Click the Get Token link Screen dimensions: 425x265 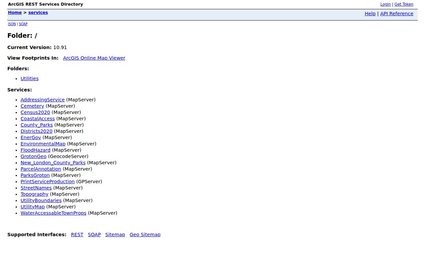point(404,4)
